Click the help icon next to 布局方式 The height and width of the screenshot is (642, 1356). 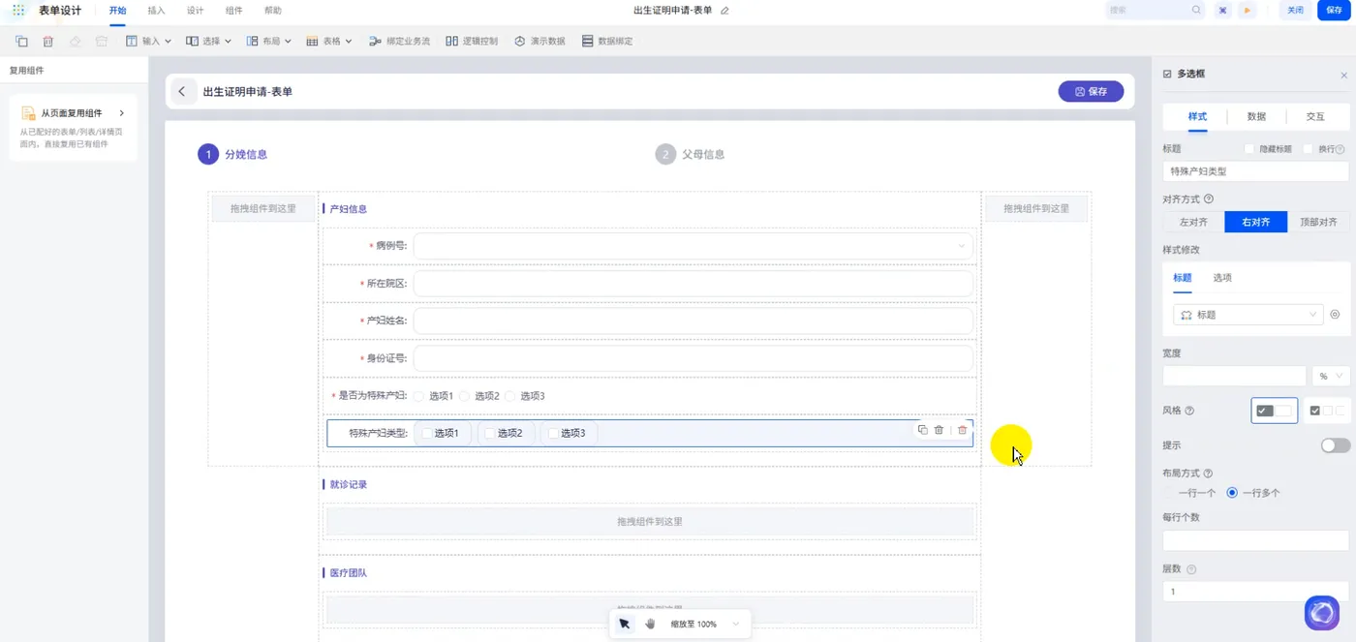(x=1209, y=474)
